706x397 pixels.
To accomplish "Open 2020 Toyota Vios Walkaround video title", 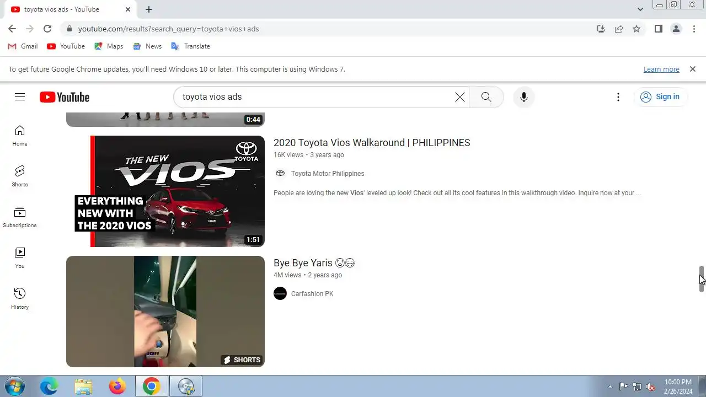I will [x=372, y=143].
